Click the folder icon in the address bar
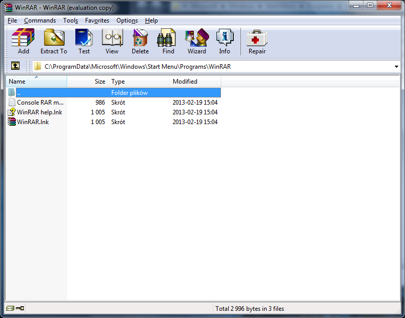The height and width of the screenshot is (318, 405). click(38, 66)
